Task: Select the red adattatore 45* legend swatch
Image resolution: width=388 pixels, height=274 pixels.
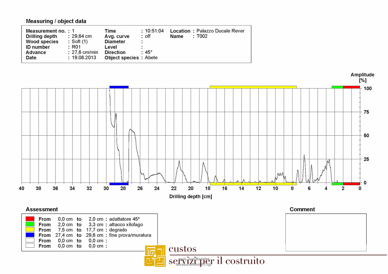Action: [x=30, y=219]
